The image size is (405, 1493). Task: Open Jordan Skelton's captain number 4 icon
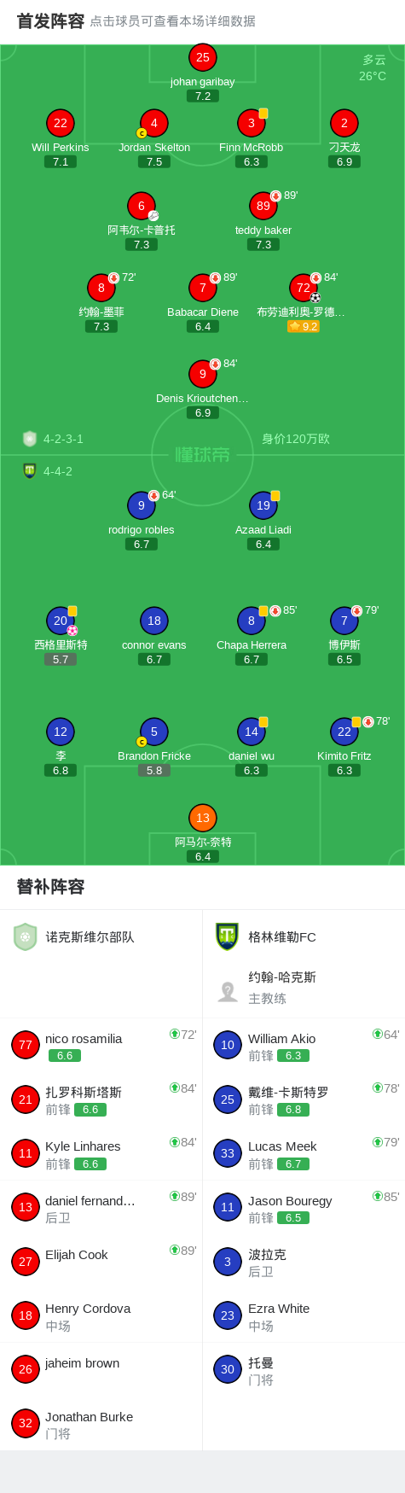[154, 124]
